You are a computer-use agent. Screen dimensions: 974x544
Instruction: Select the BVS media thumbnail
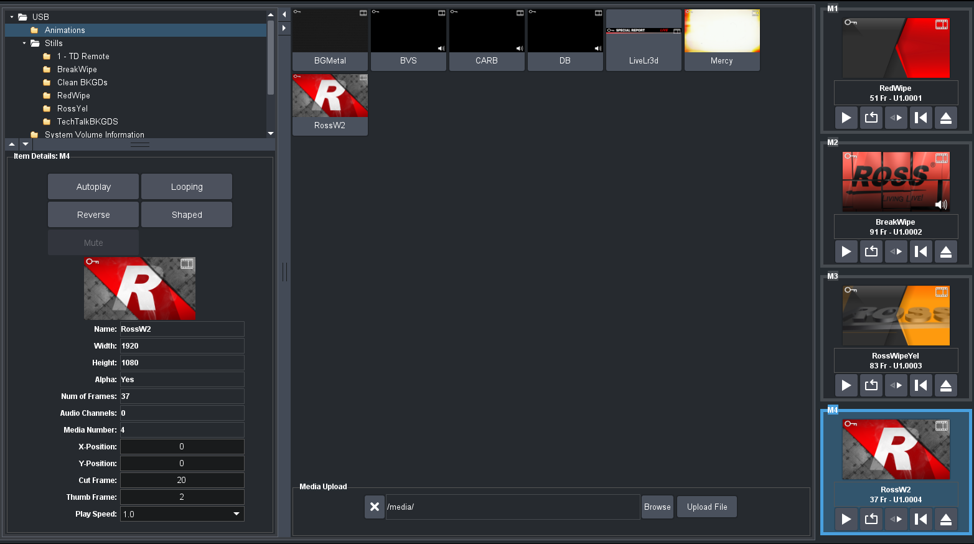click(x=408, y=40)
